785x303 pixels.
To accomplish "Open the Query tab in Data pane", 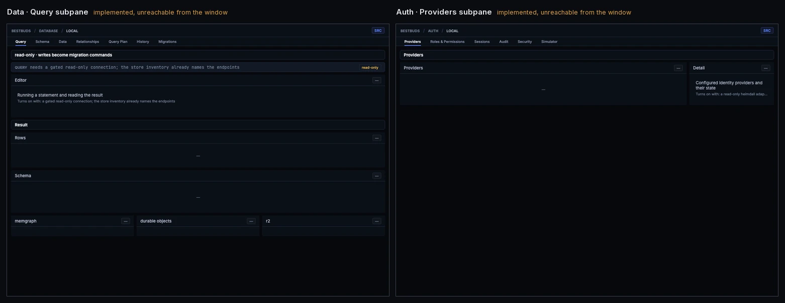I will [x=21, y=42].
